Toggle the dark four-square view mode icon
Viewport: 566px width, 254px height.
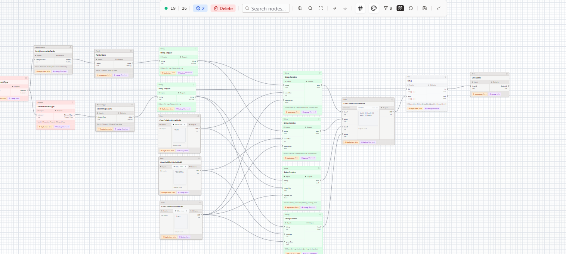[x=400, y=8]
